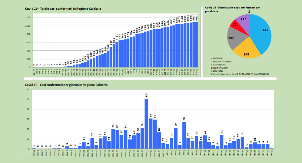Viewport: 302px width, 163px height.
Task: Select the cumulative bar labeled 494
Action: pos(111,57)
